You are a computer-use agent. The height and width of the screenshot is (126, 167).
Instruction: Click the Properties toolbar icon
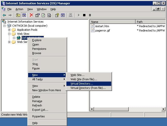point(38,15)
